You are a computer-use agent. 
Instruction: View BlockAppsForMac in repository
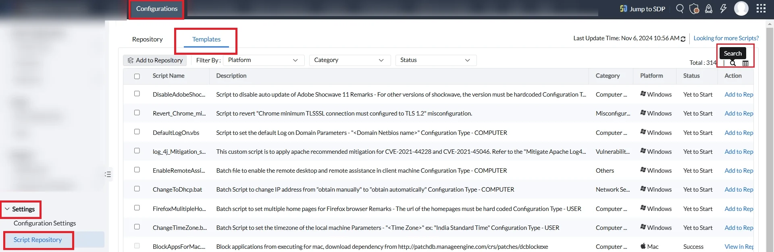click(x=739, y=246)
